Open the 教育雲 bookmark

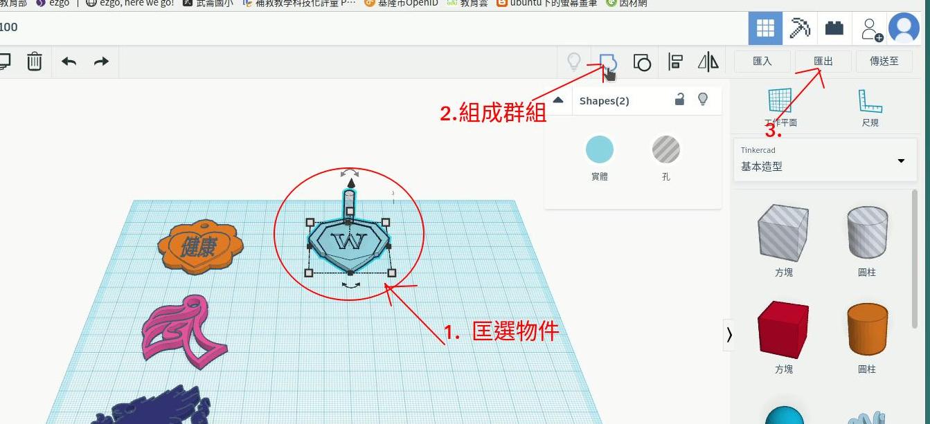(x=467, y=3)
